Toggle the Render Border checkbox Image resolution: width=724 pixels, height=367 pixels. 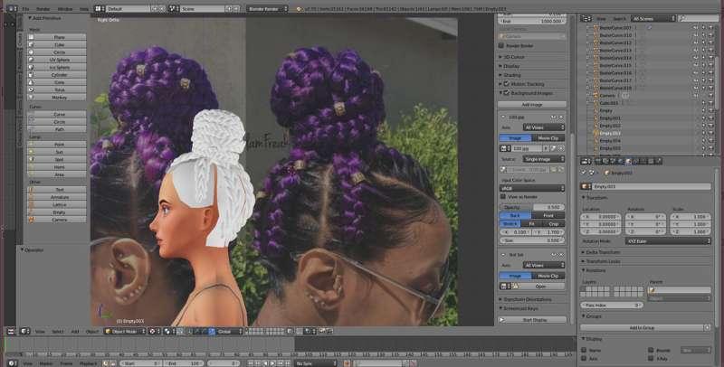pos(501,45)
